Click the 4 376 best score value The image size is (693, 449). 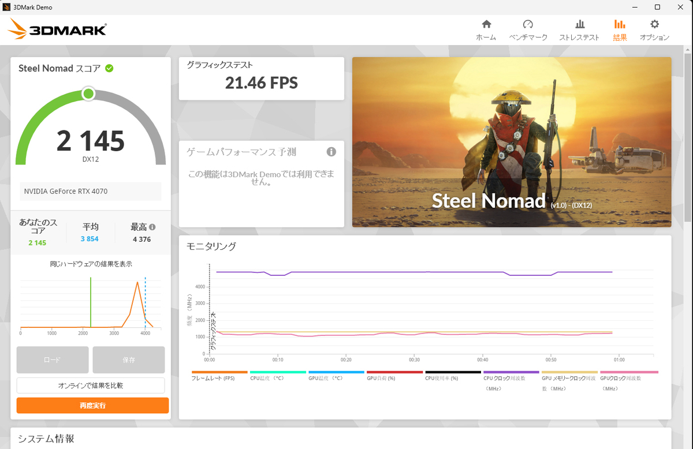click(x=141, y=239)
